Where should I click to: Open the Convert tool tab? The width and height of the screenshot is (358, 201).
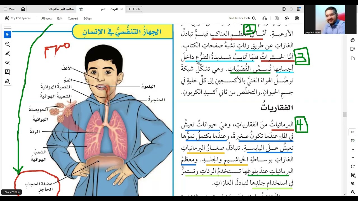pos(73,18)
